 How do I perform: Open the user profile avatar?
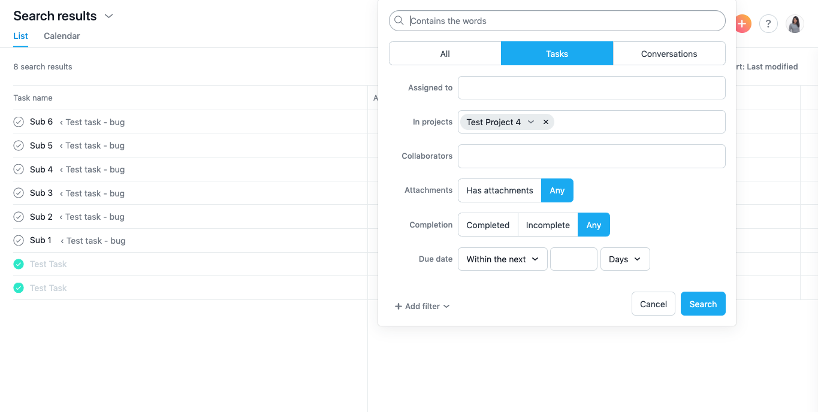pyautogui.click(x=795, y=24)
